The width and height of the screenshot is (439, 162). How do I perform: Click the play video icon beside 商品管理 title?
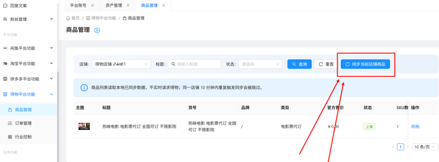[x=97, y=30]
